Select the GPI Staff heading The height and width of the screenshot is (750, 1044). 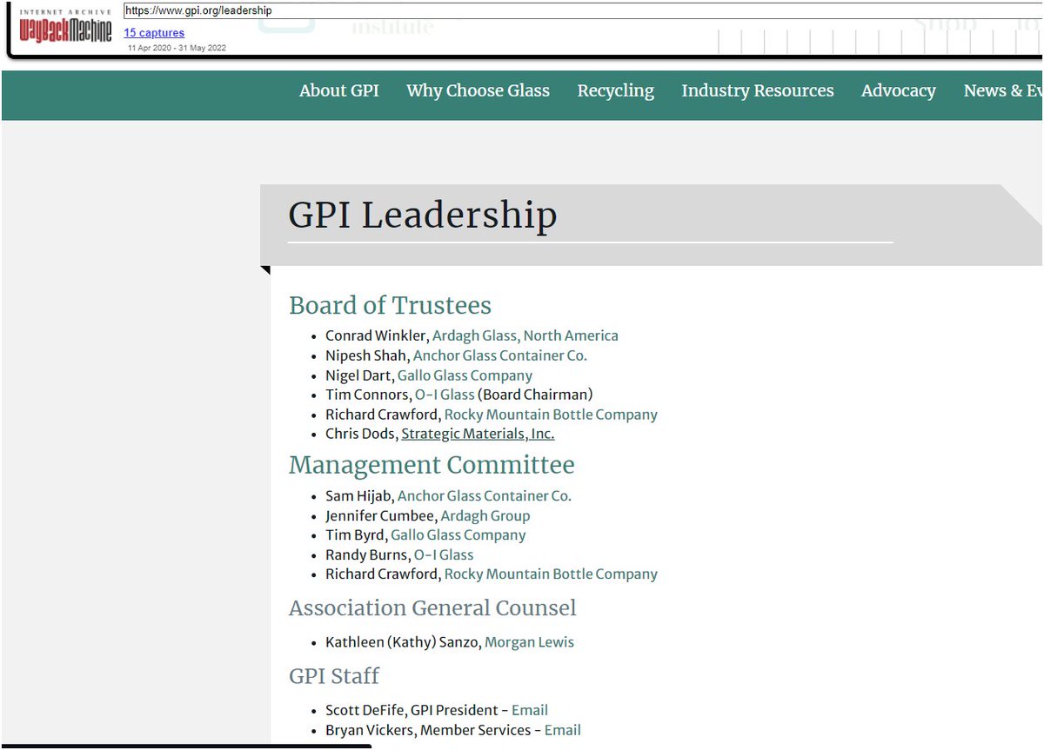point(334,676)
